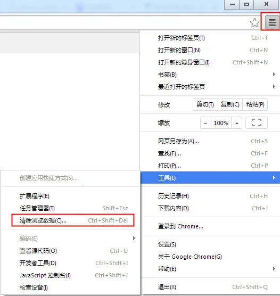Open the Chrome hamburger menu button

[x=272, y=22]
